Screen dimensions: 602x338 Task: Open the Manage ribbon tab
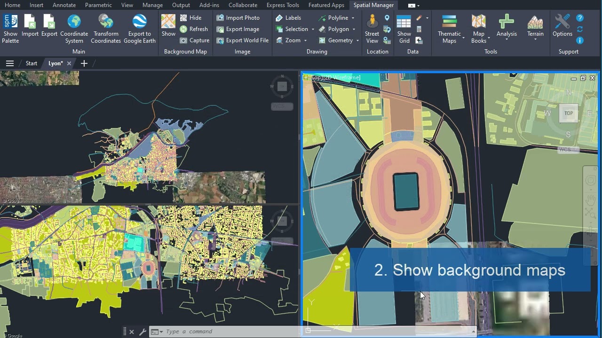point(152,5)
